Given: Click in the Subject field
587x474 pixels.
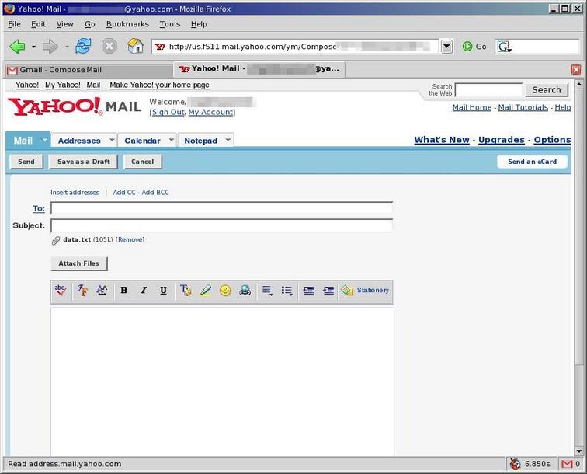Looking at the screenshot, I should (x=221, y=225).
